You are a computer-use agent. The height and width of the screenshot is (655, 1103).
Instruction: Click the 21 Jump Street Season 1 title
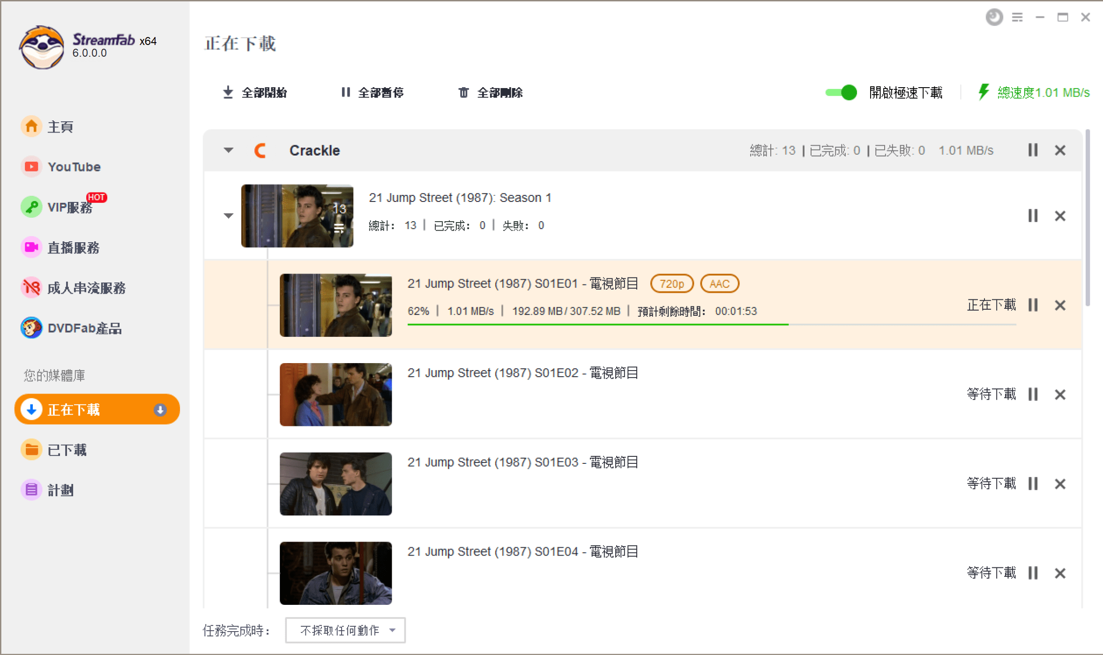click(460, 198)
